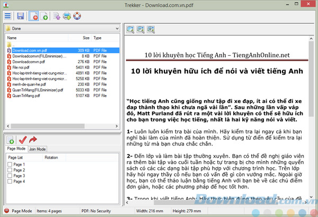Click the remove page red-minus icon
318x217 pixels.
33,15
